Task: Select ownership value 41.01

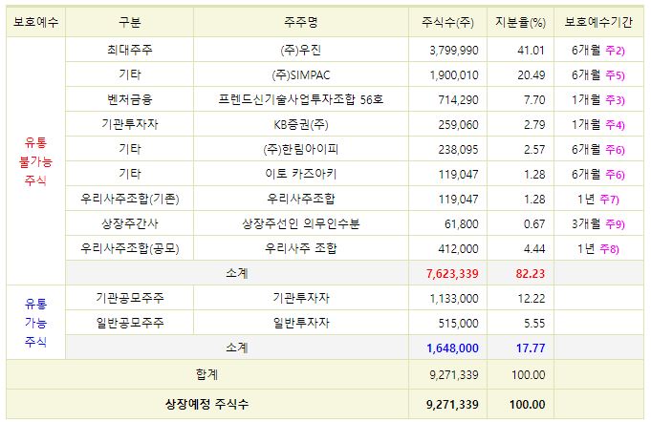Action: [531, 51]
